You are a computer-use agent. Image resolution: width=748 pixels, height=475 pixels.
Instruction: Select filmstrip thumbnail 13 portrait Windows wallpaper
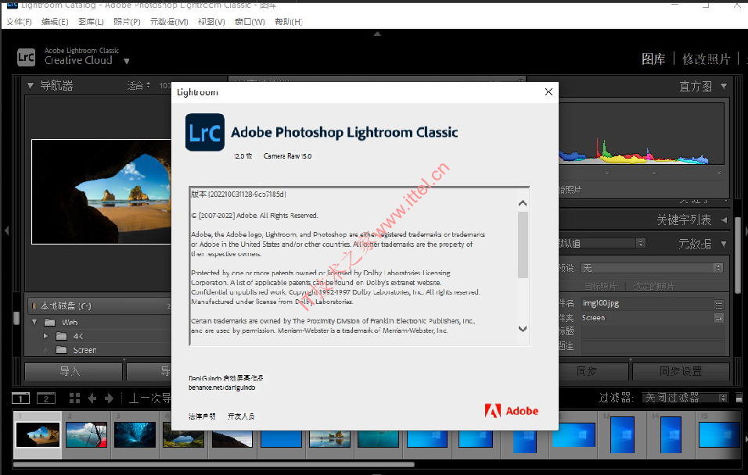tap(623, 434)
